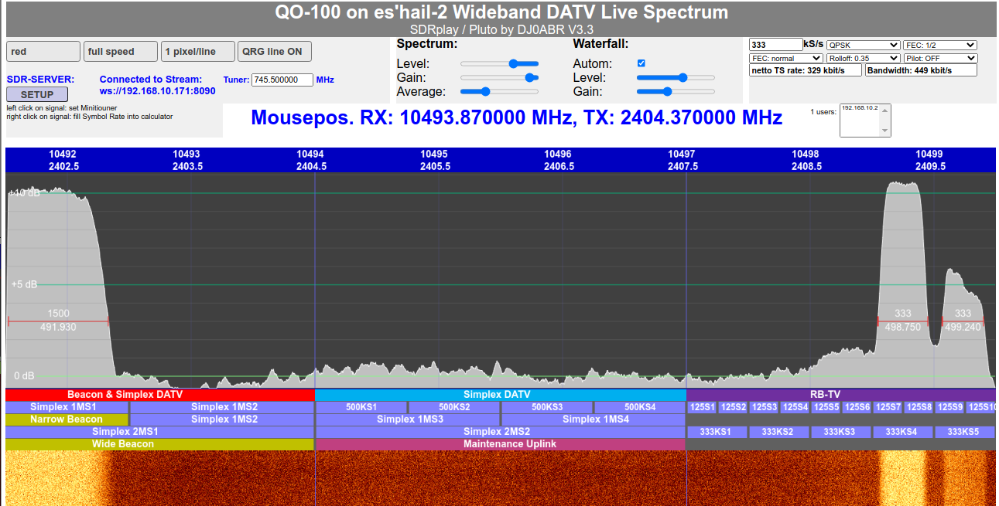Viewport: 999px width, 506px height.
Task: Toggle the QRG line ON button
Action: (x=275, y=52)
